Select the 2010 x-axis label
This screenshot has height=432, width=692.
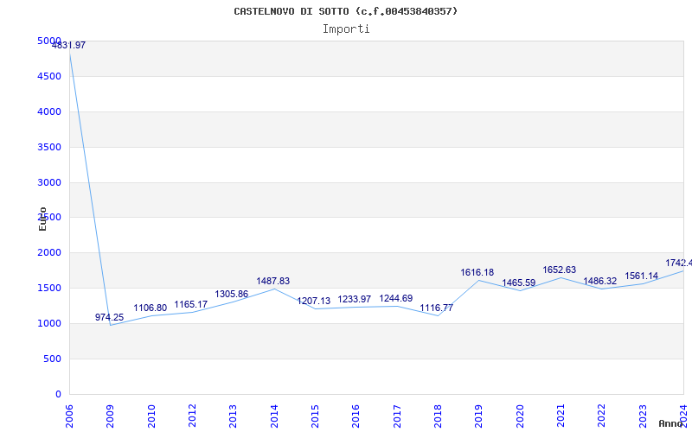click(x=151, y=416)
